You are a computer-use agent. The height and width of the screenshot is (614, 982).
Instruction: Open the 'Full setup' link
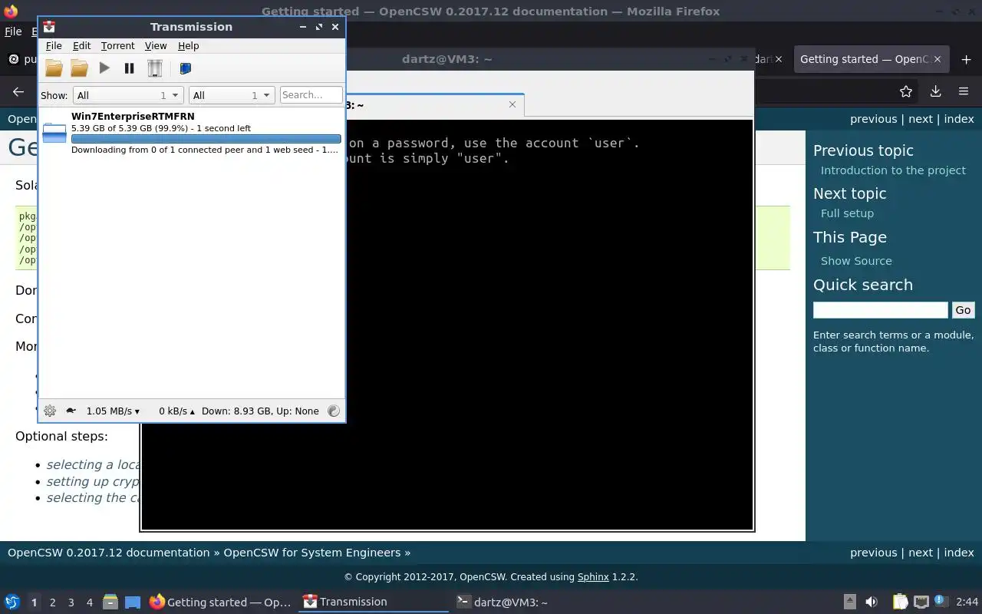click(x=847, y=213)
